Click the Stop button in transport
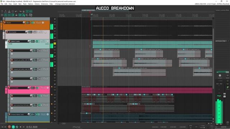This screenshot has height=129, width=230. (20, 127)
